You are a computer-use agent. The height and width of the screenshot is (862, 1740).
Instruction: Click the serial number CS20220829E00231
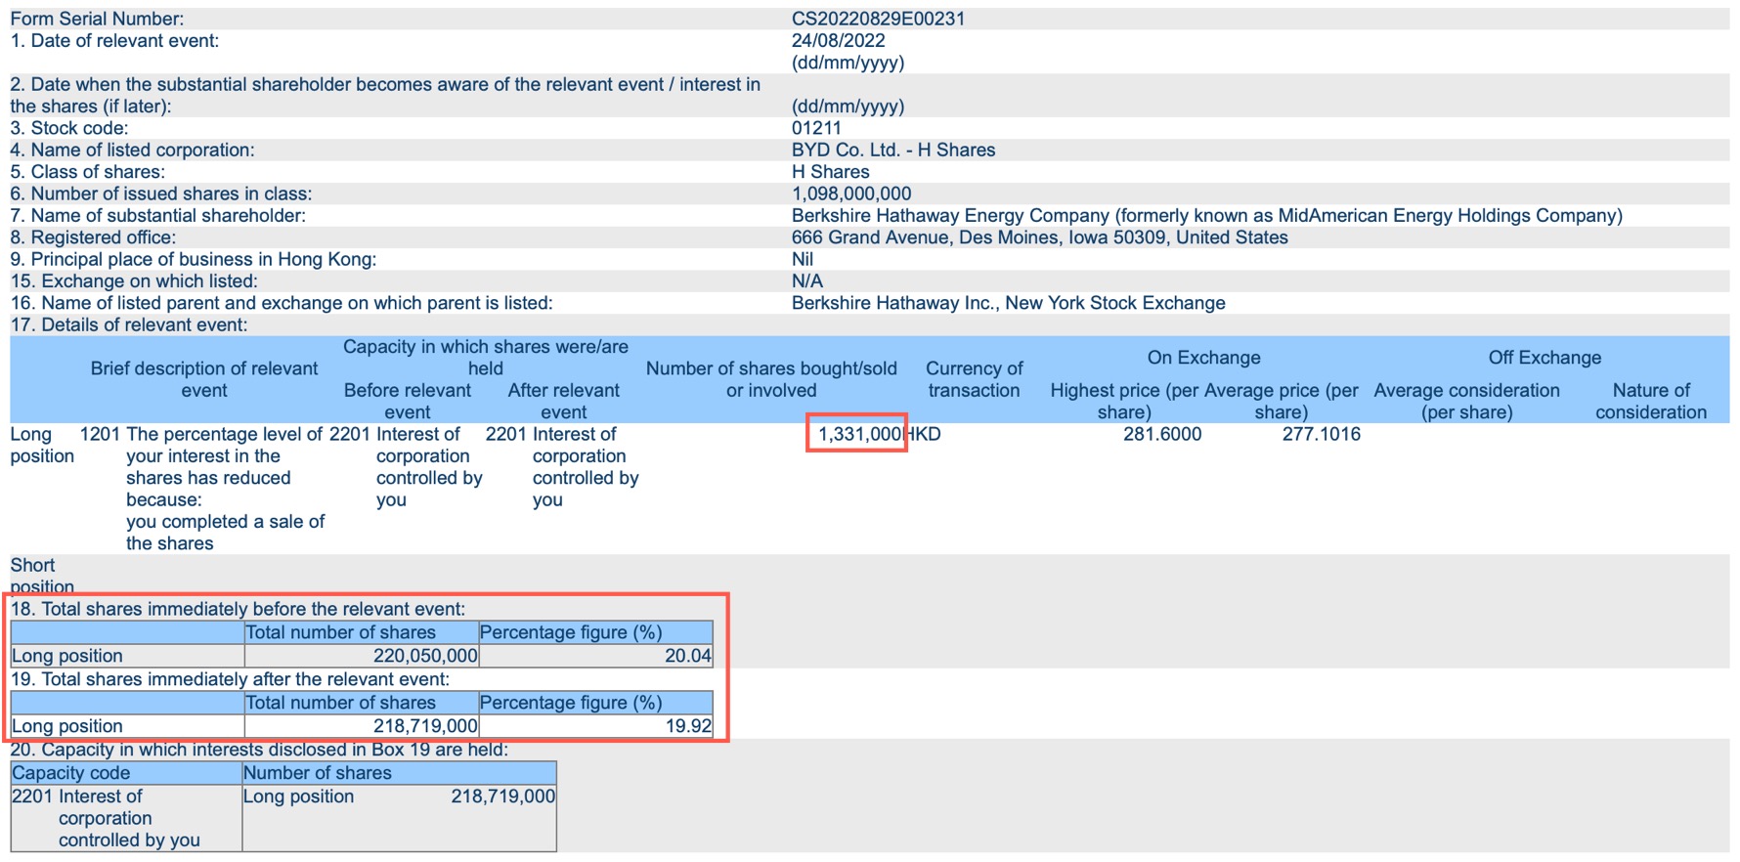878,19
